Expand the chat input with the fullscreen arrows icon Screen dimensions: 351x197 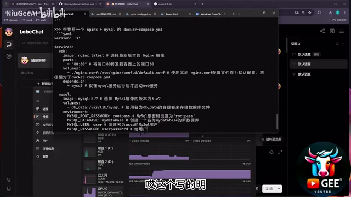click(280, 153)
